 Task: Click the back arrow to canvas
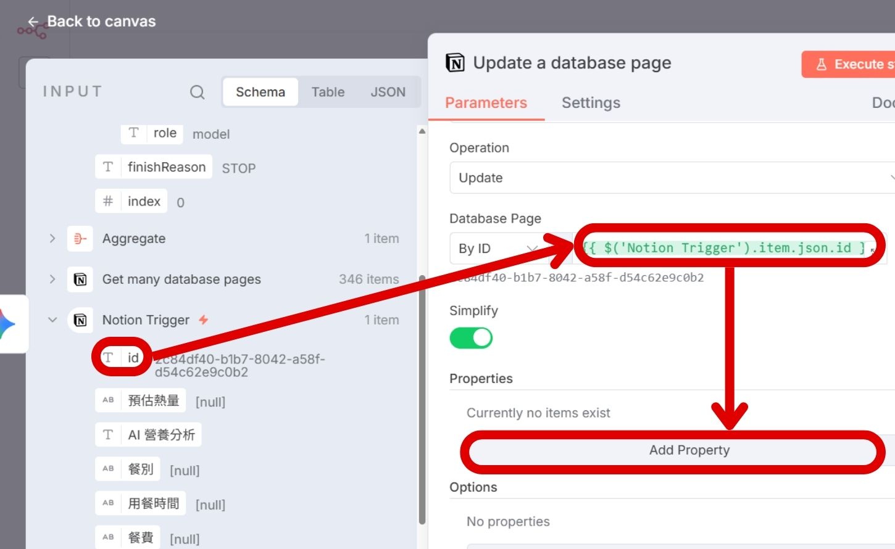(x=33, y=22)
